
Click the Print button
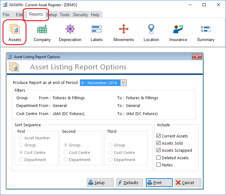point(159,183)
